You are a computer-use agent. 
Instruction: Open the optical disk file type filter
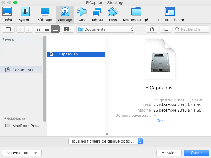[x=106, y=141]
